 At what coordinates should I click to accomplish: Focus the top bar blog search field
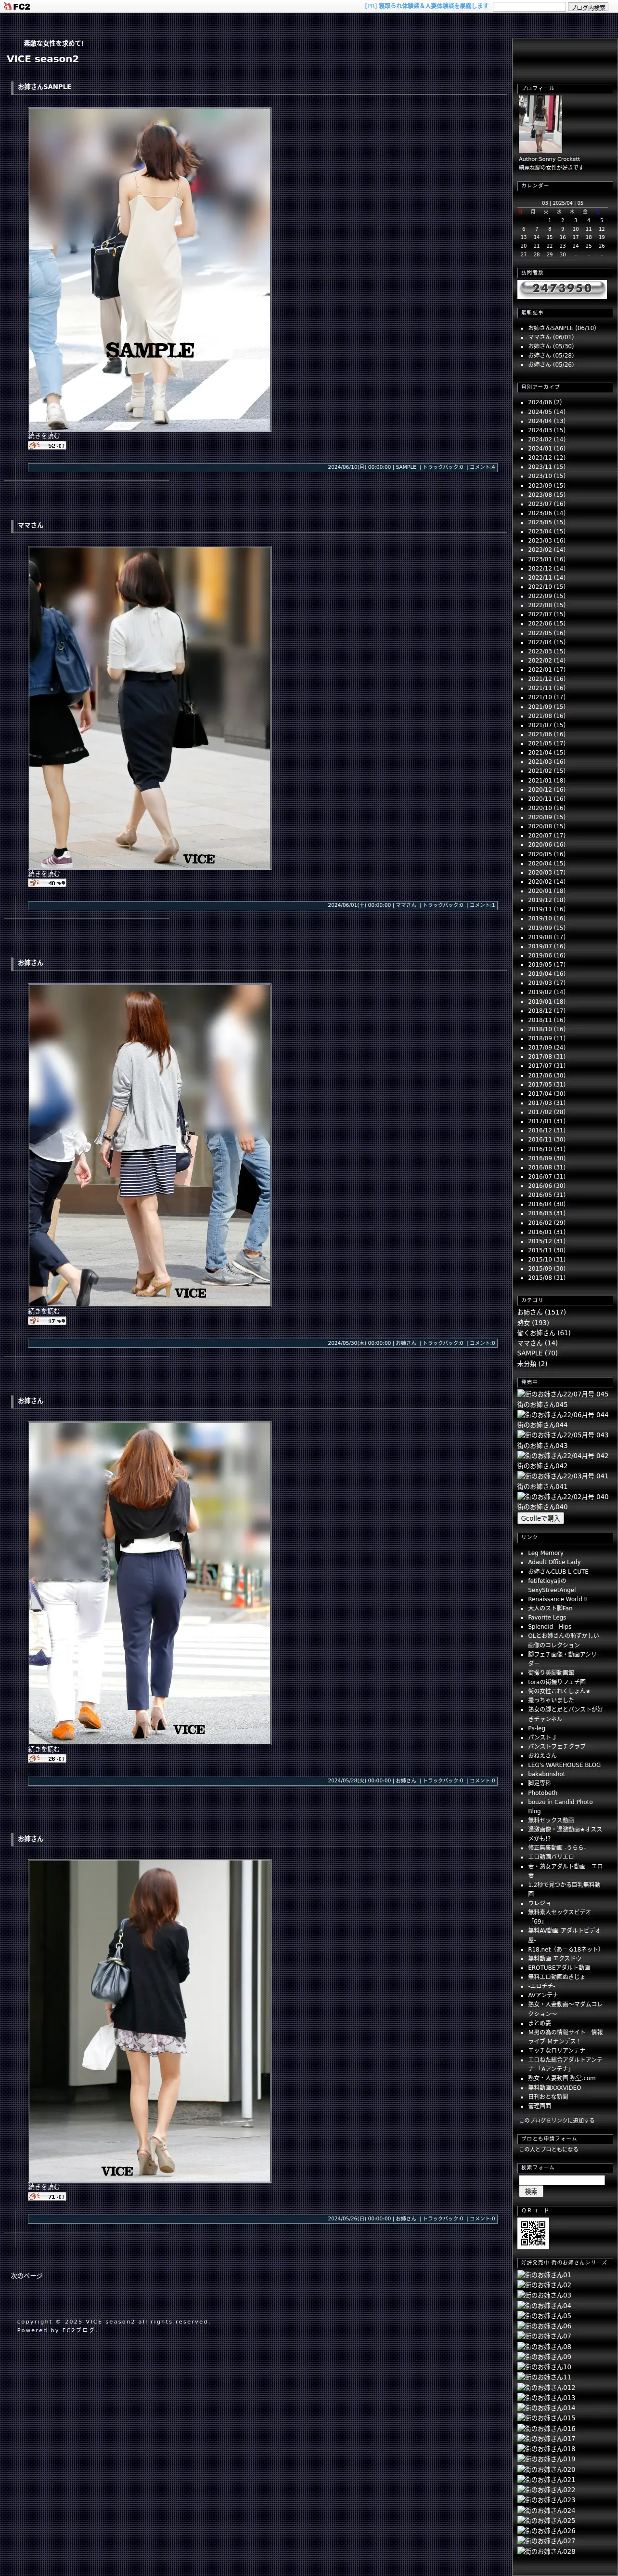[x=529, y=7]
